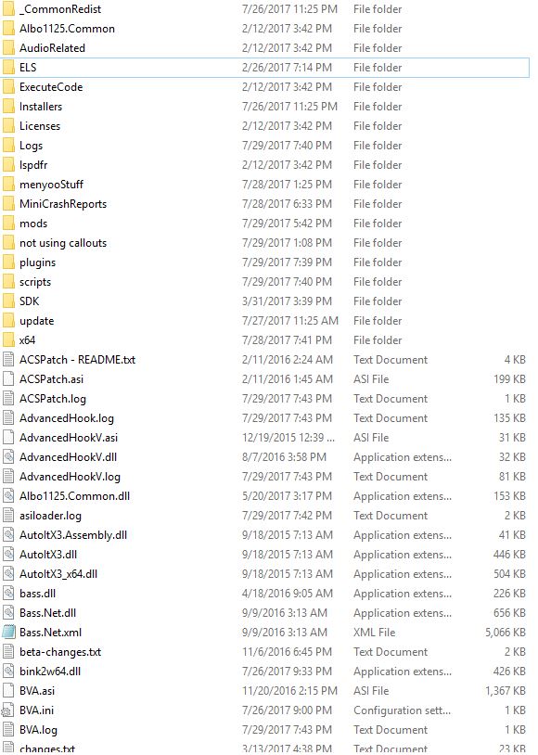This screenshot has height=755, width=538.
Task: Select the AutoItX3_x64.dll entry
Action: coord(266,574)
